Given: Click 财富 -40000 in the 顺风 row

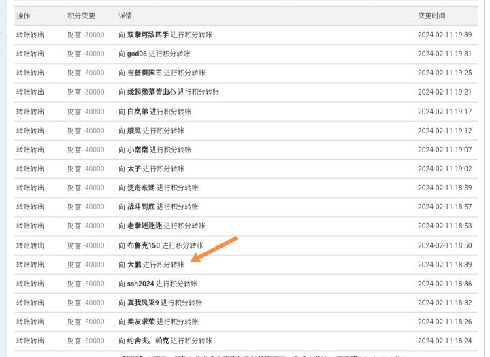Looking at the screenshot, I should [x=86, y=131].
